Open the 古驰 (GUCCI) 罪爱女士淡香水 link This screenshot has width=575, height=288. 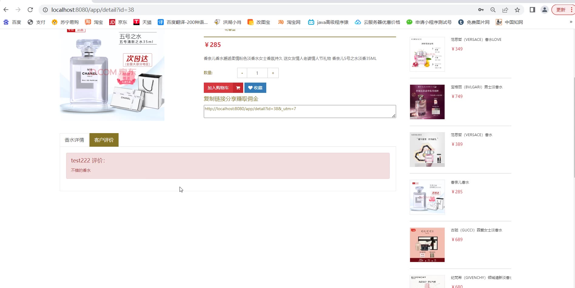476,230
